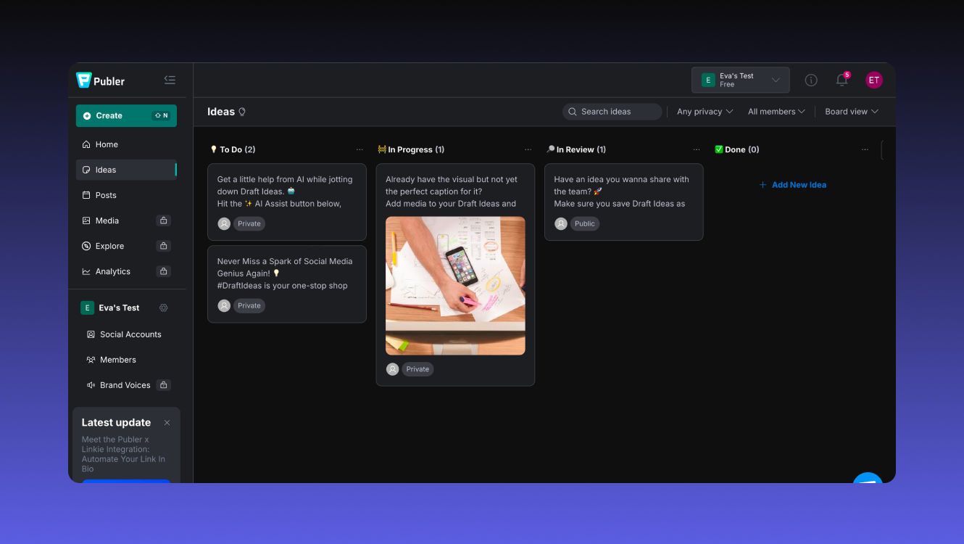Open the desk photo thumbnail in In Progress card
Viewport: 964px width, 544px height.
click(455, 286)
